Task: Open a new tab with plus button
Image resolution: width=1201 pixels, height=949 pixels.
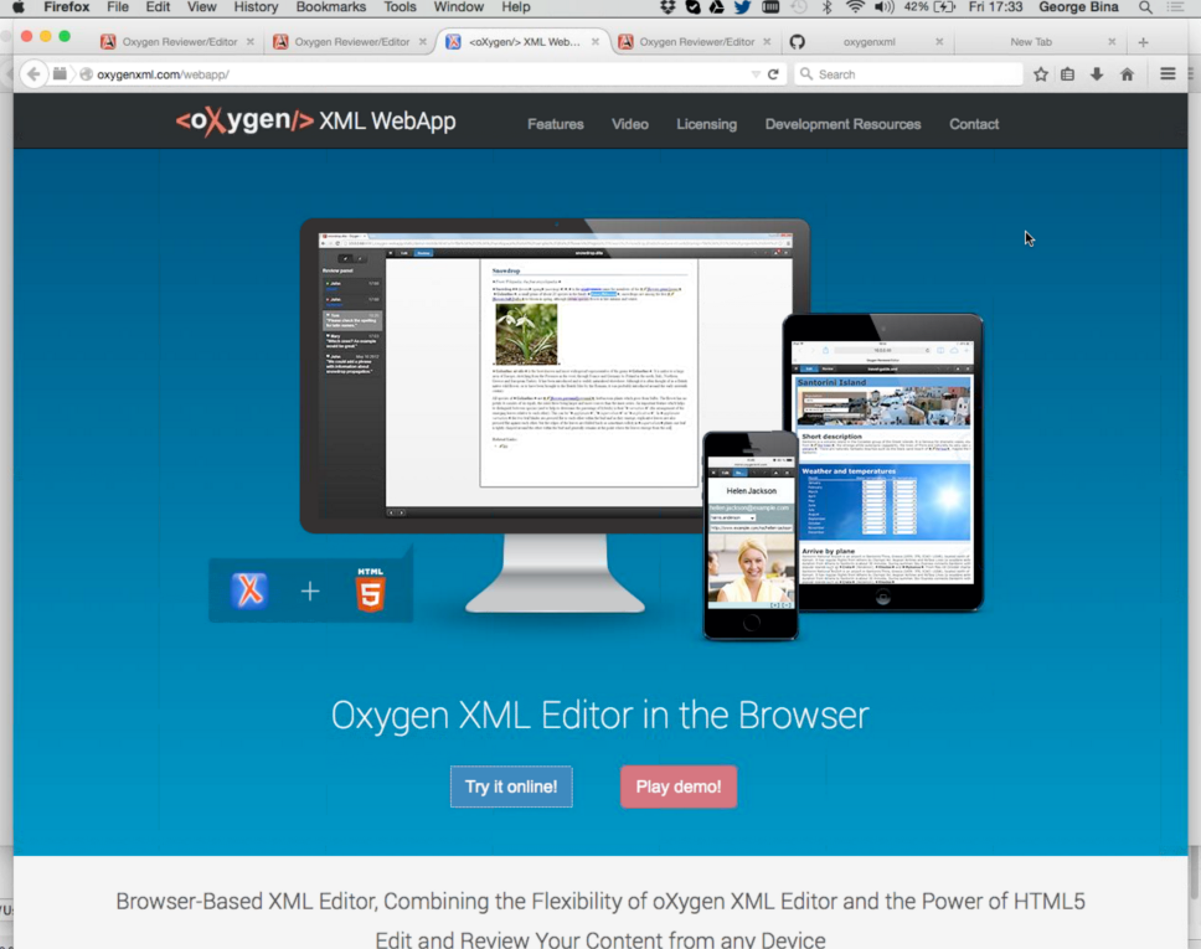Action: tap(1143, 42)
